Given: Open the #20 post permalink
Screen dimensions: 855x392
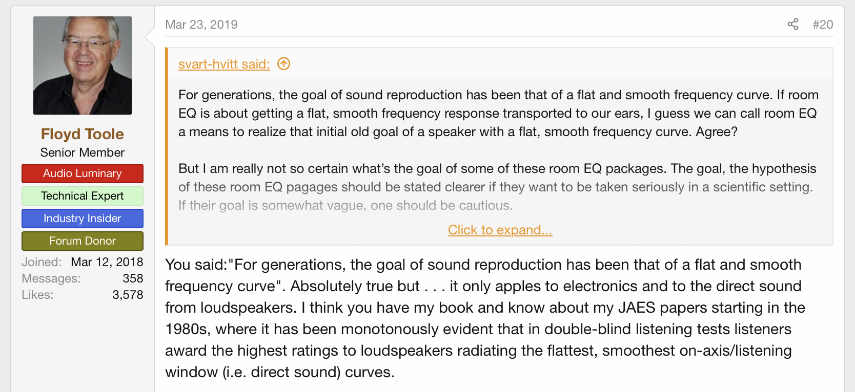Looking at the screenshot, I should coord(823,25).
